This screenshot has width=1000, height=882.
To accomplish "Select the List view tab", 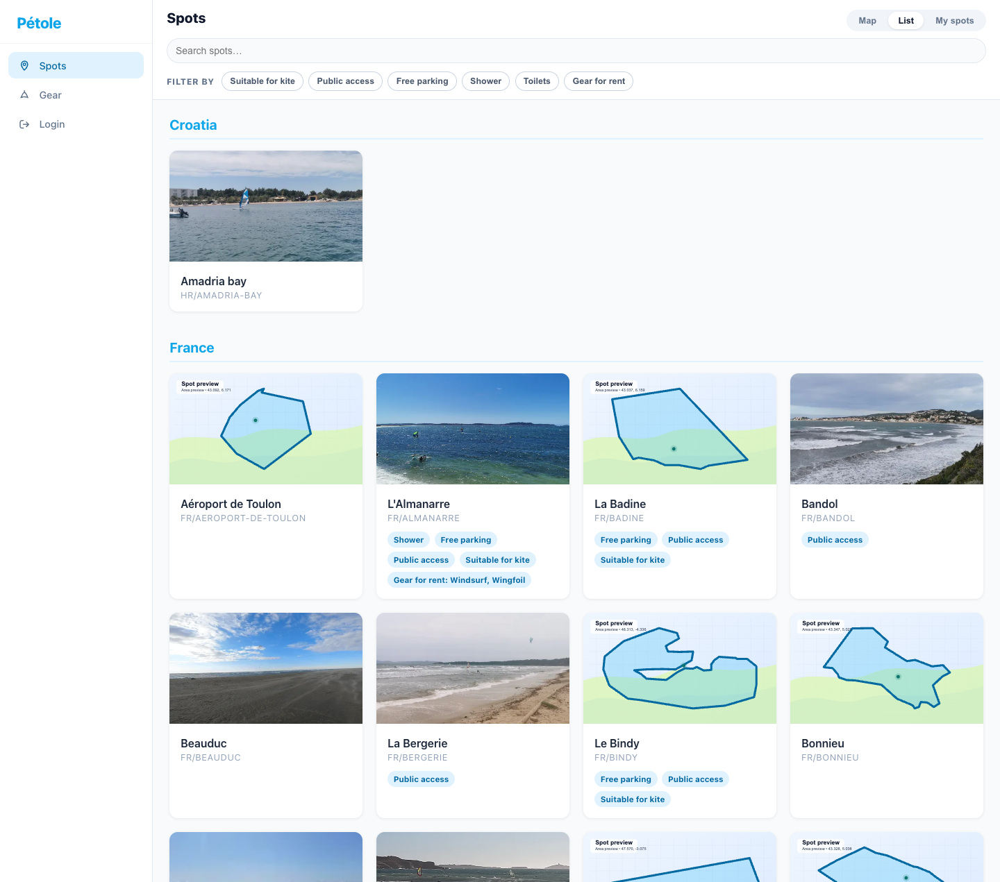I will pyautogui.click(x=906, y=21).
